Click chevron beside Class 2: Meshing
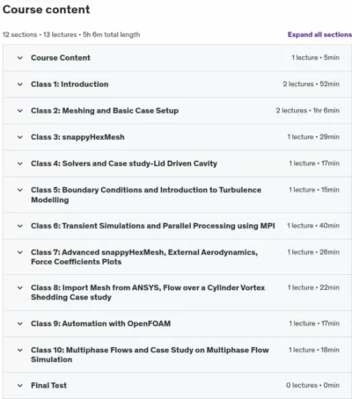Viewport: 352px width, 399px height. pyautogui.click(x=20, y=111)
